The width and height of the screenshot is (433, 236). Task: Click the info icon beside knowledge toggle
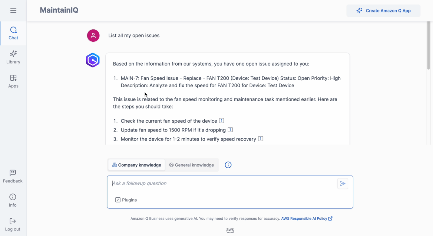coord(228,165)
